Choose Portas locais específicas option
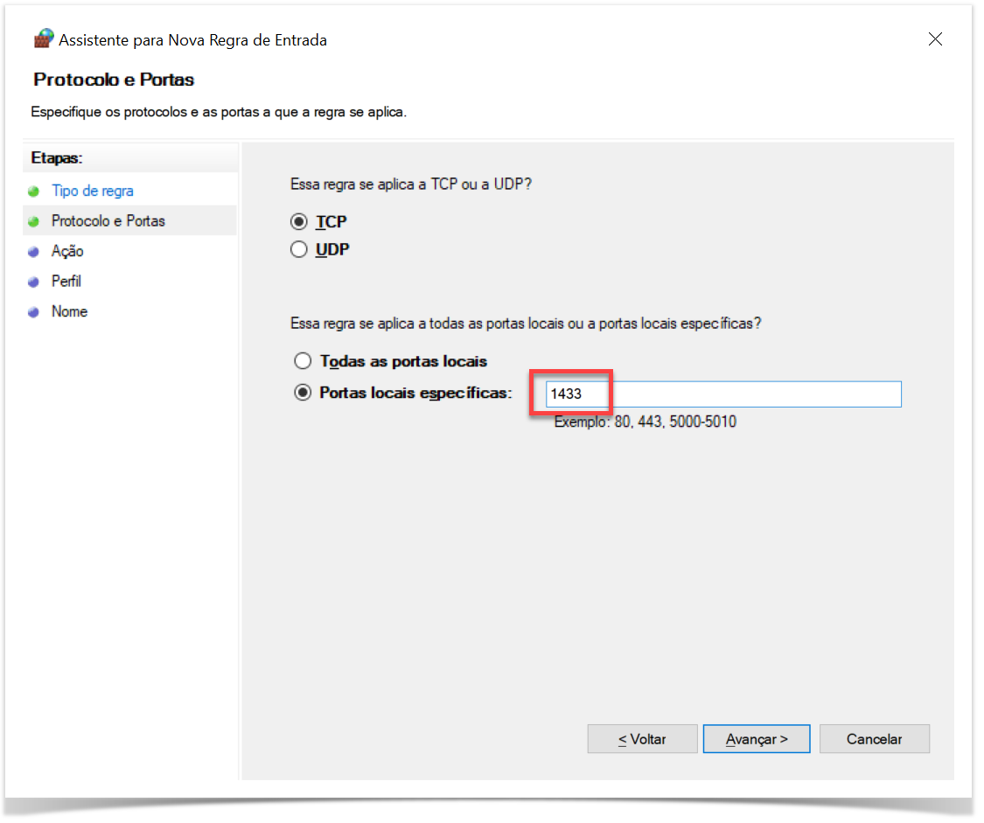The width and height of the screenshot is (984, 823). tap(303, 394)
